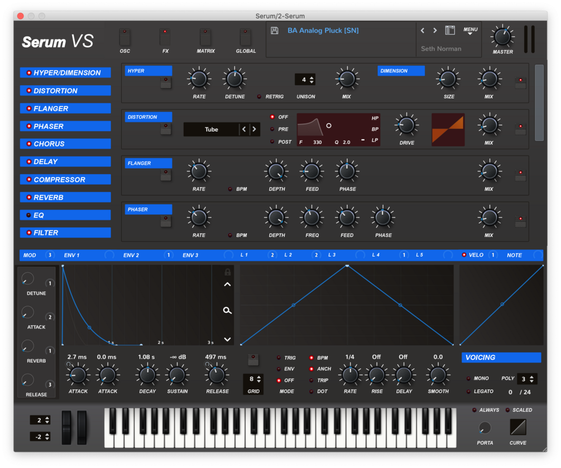Open the preset browser icon
The image size is (561, 468).
450,30
